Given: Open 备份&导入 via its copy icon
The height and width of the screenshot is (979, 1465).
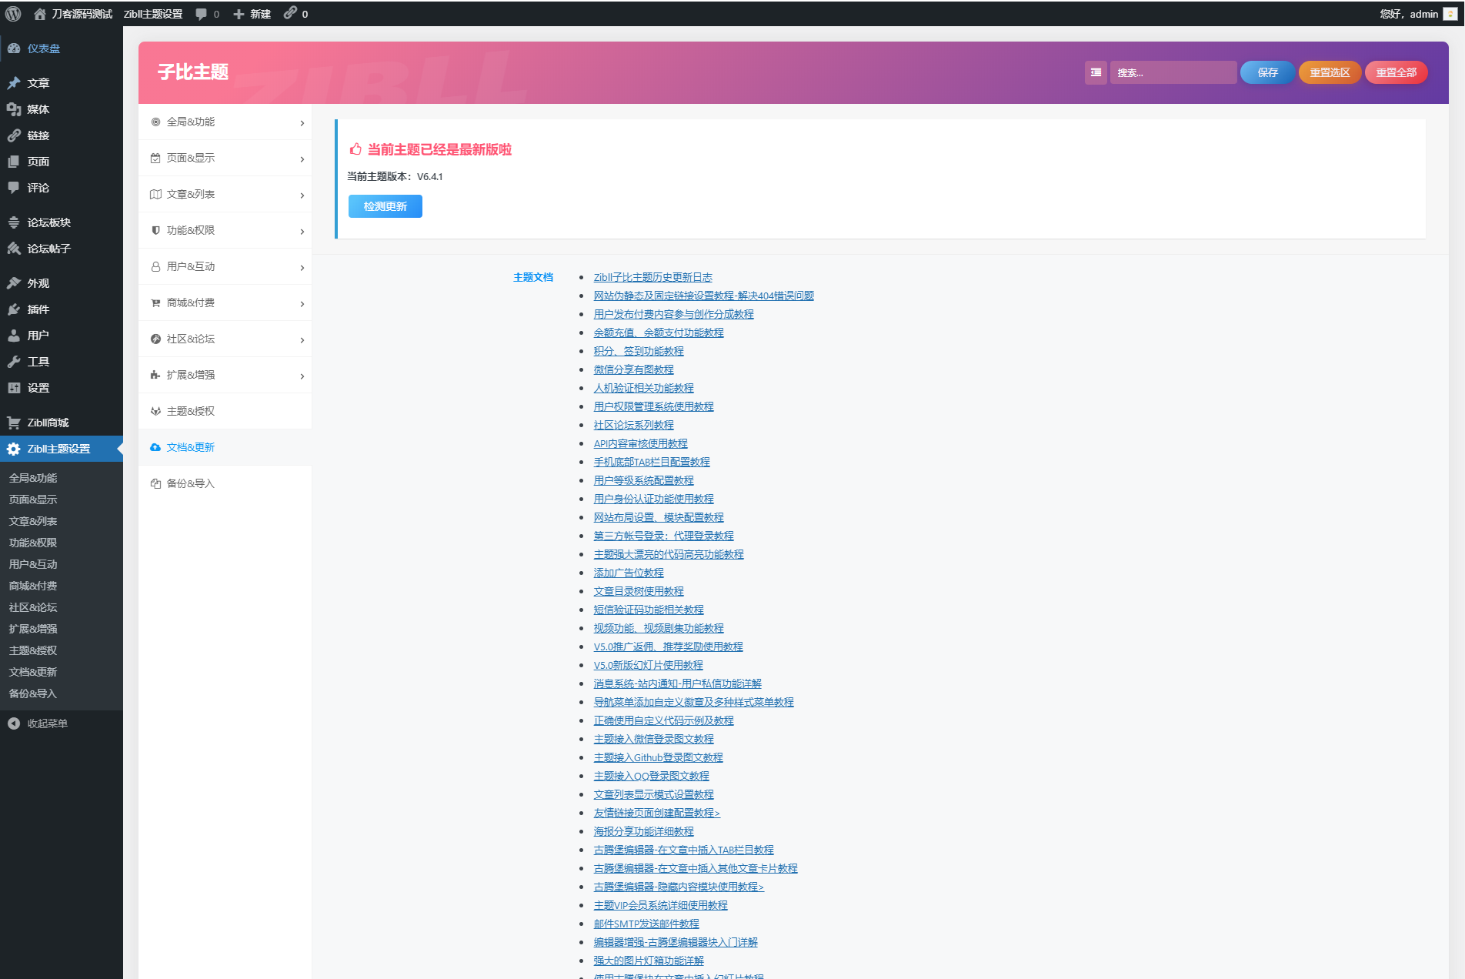Looking at the screenshot, I should pyautogui.click(x=155, y=483).
